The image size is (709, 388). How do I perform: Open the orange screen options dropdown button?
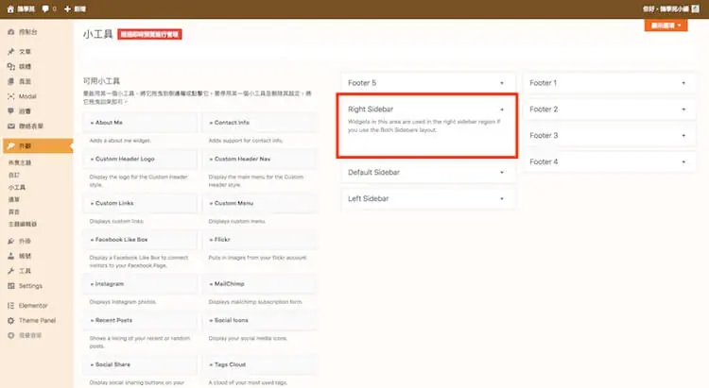(666, 25)
